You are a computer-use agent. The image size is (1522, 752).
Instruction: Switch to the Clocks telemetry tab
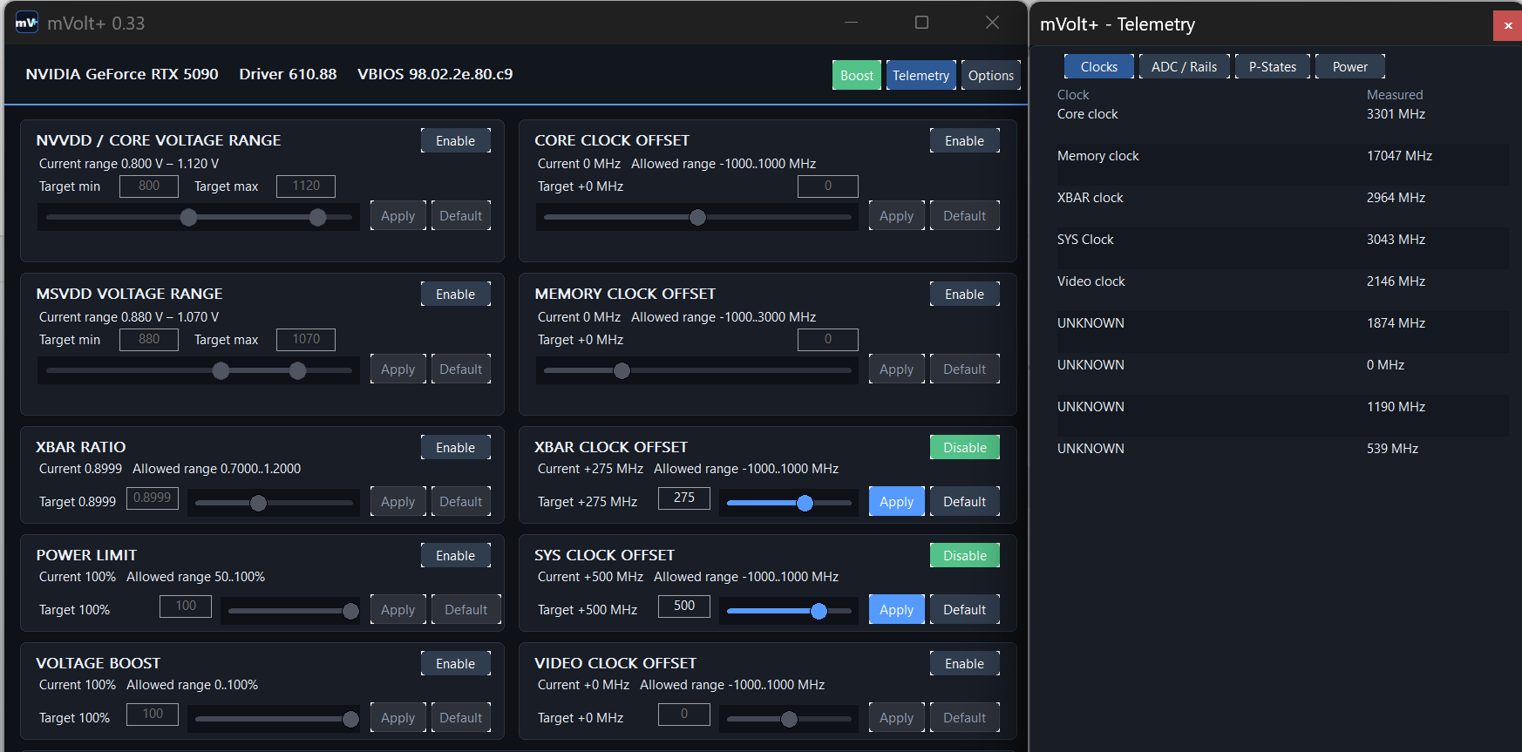[1099, 67]
